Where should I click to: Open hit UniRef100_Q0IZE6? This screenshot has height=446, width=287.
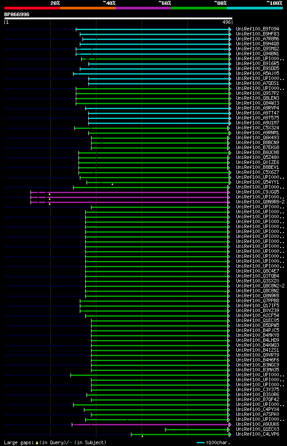(x=257, y=162)
